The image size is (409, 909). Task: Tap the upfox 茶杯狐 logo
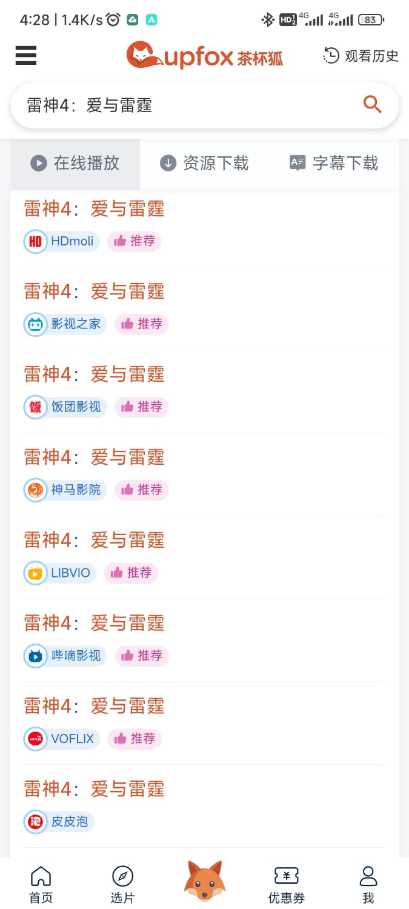(x=205, y=56)
